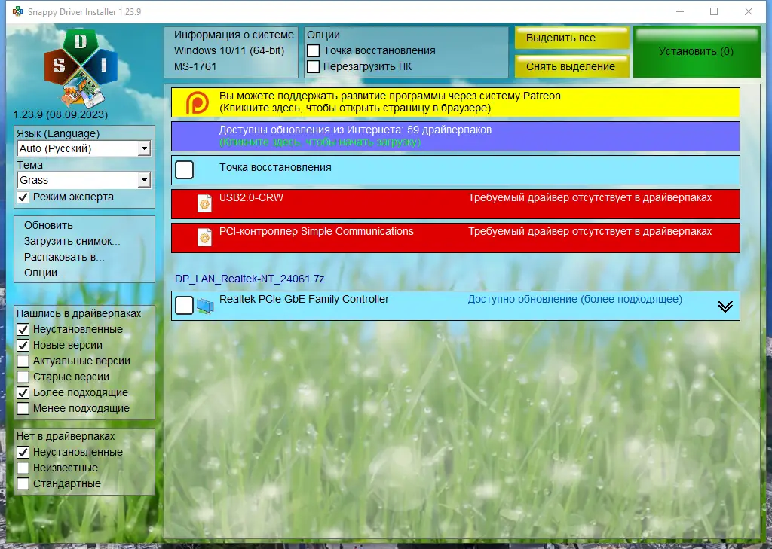This screenshot has height=549, width=772.
Task: Click the Snappy Driver Installer title bar icon
Action: point(18,11)
